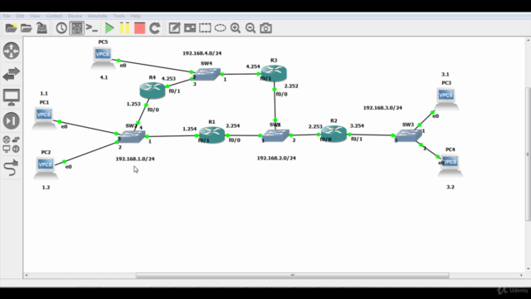Viewport: 531px width, 299px height.
Task: Select router R3 on the canvas
Action: coord(274,73)
